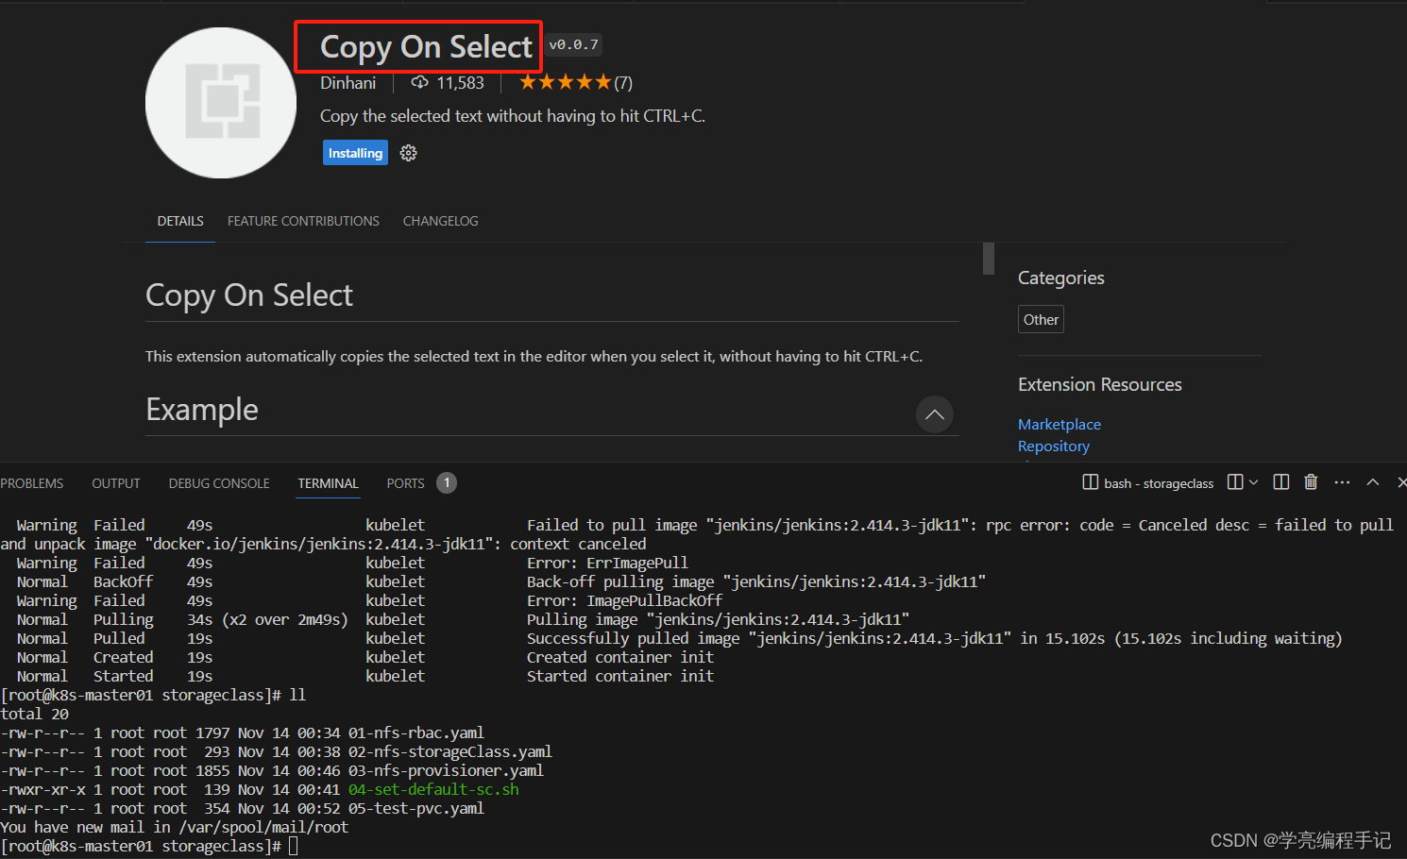The width and height of the screenshot is (1407, 859).
Task: Toggle the panel layout icon
Action: pyautogui.click(x=1281, y=482)
